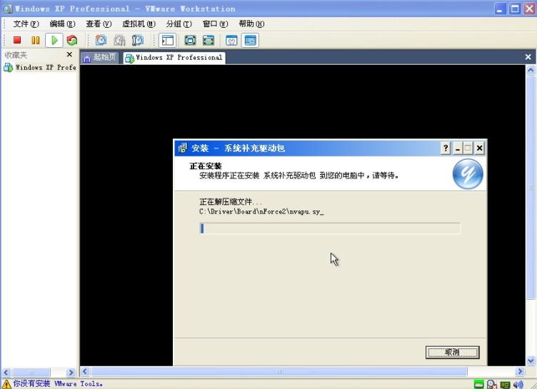
Task: Open the 帮助 (Help) menu
Action: tap(251, 24)
